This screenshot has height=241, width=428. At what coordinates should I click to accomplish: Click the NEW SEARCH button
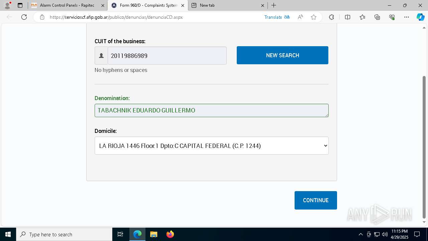click(x=283, y=55)
